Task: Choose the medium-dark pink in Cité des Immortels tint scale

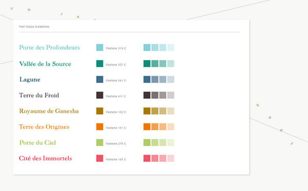Action: click(155, 158)
